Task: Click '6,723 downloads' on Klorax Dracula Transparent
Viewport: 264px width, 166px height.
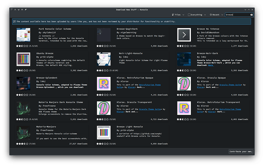Action: click(x=159, y=119)
